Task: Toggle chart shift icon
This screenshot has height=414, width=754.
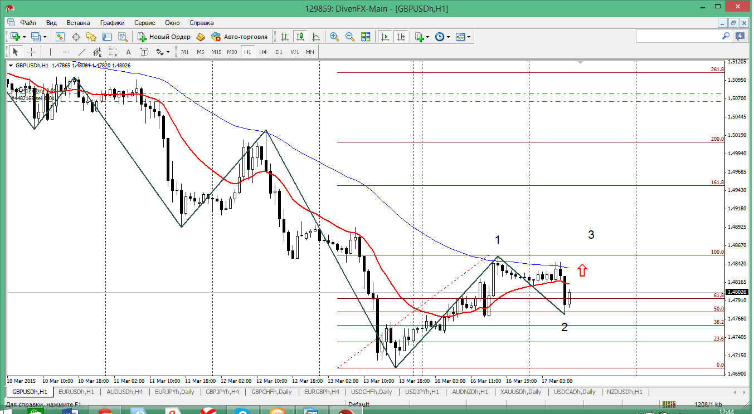Action: 400,37
